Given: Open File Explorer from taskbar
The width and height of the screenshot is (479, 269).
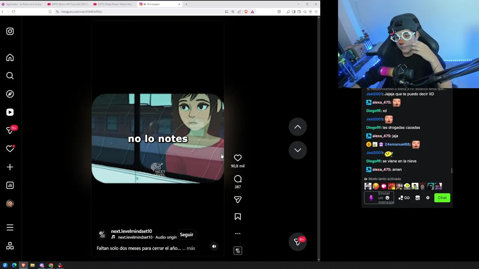Looking at the screenshot, I should (x=33, y=265).
